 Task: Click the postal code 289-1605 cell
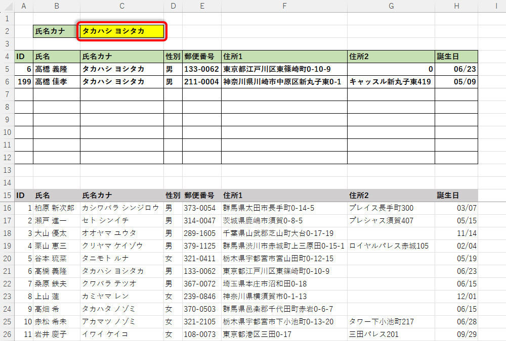pos(201,233)
